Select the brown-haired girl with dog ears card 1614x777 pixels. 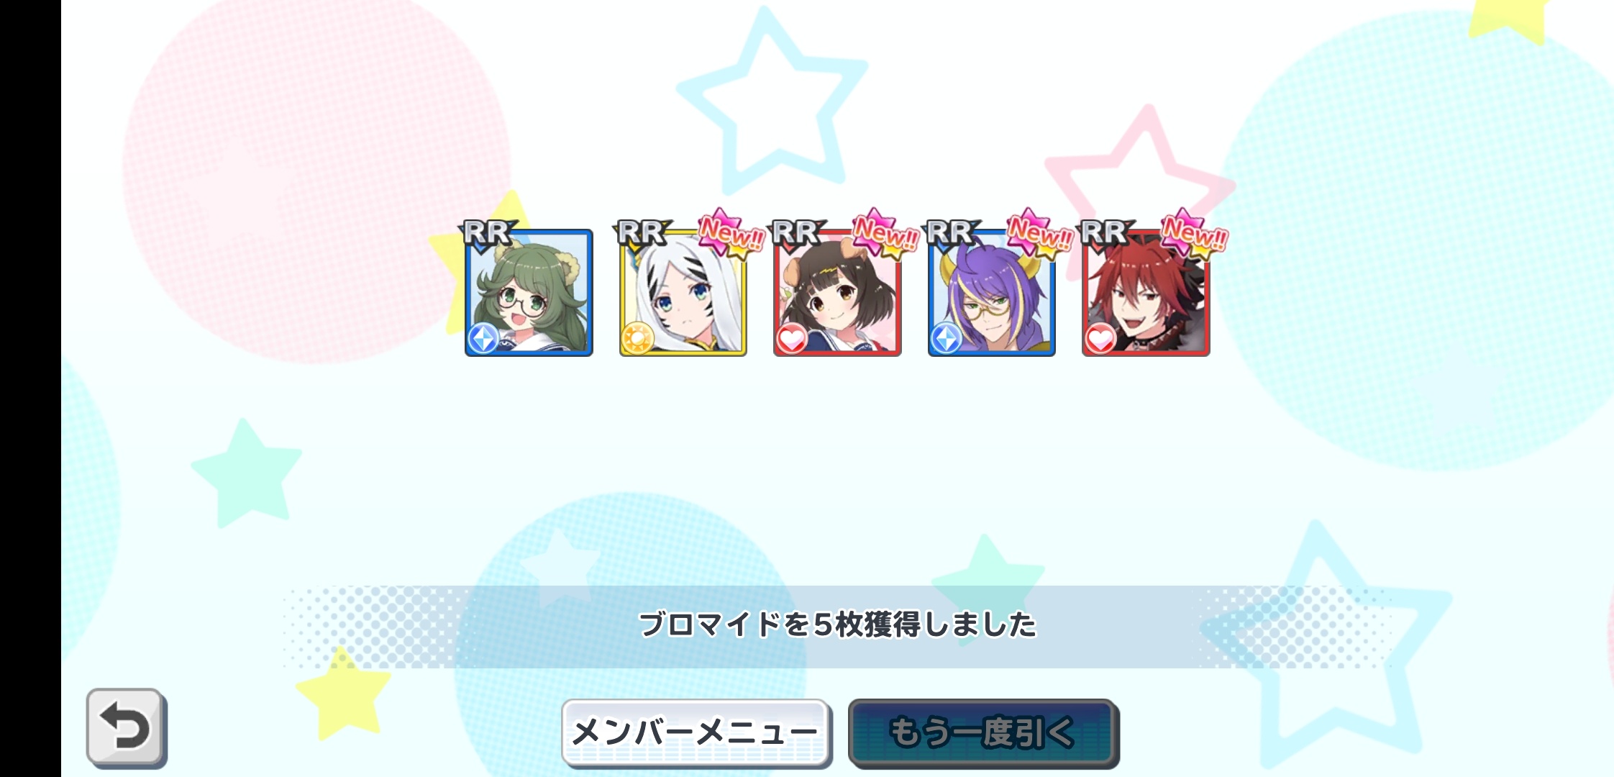tap(837, 293)
